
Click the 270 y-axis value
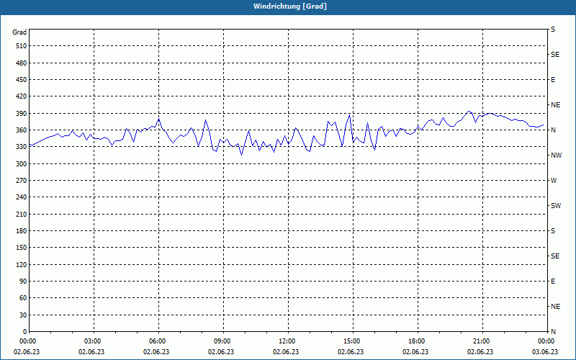(21, 181)
